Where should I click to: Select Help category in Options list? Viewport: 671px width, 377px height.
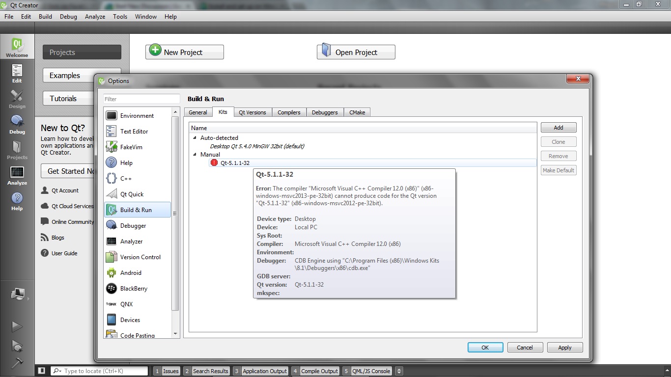pos(138,163)
